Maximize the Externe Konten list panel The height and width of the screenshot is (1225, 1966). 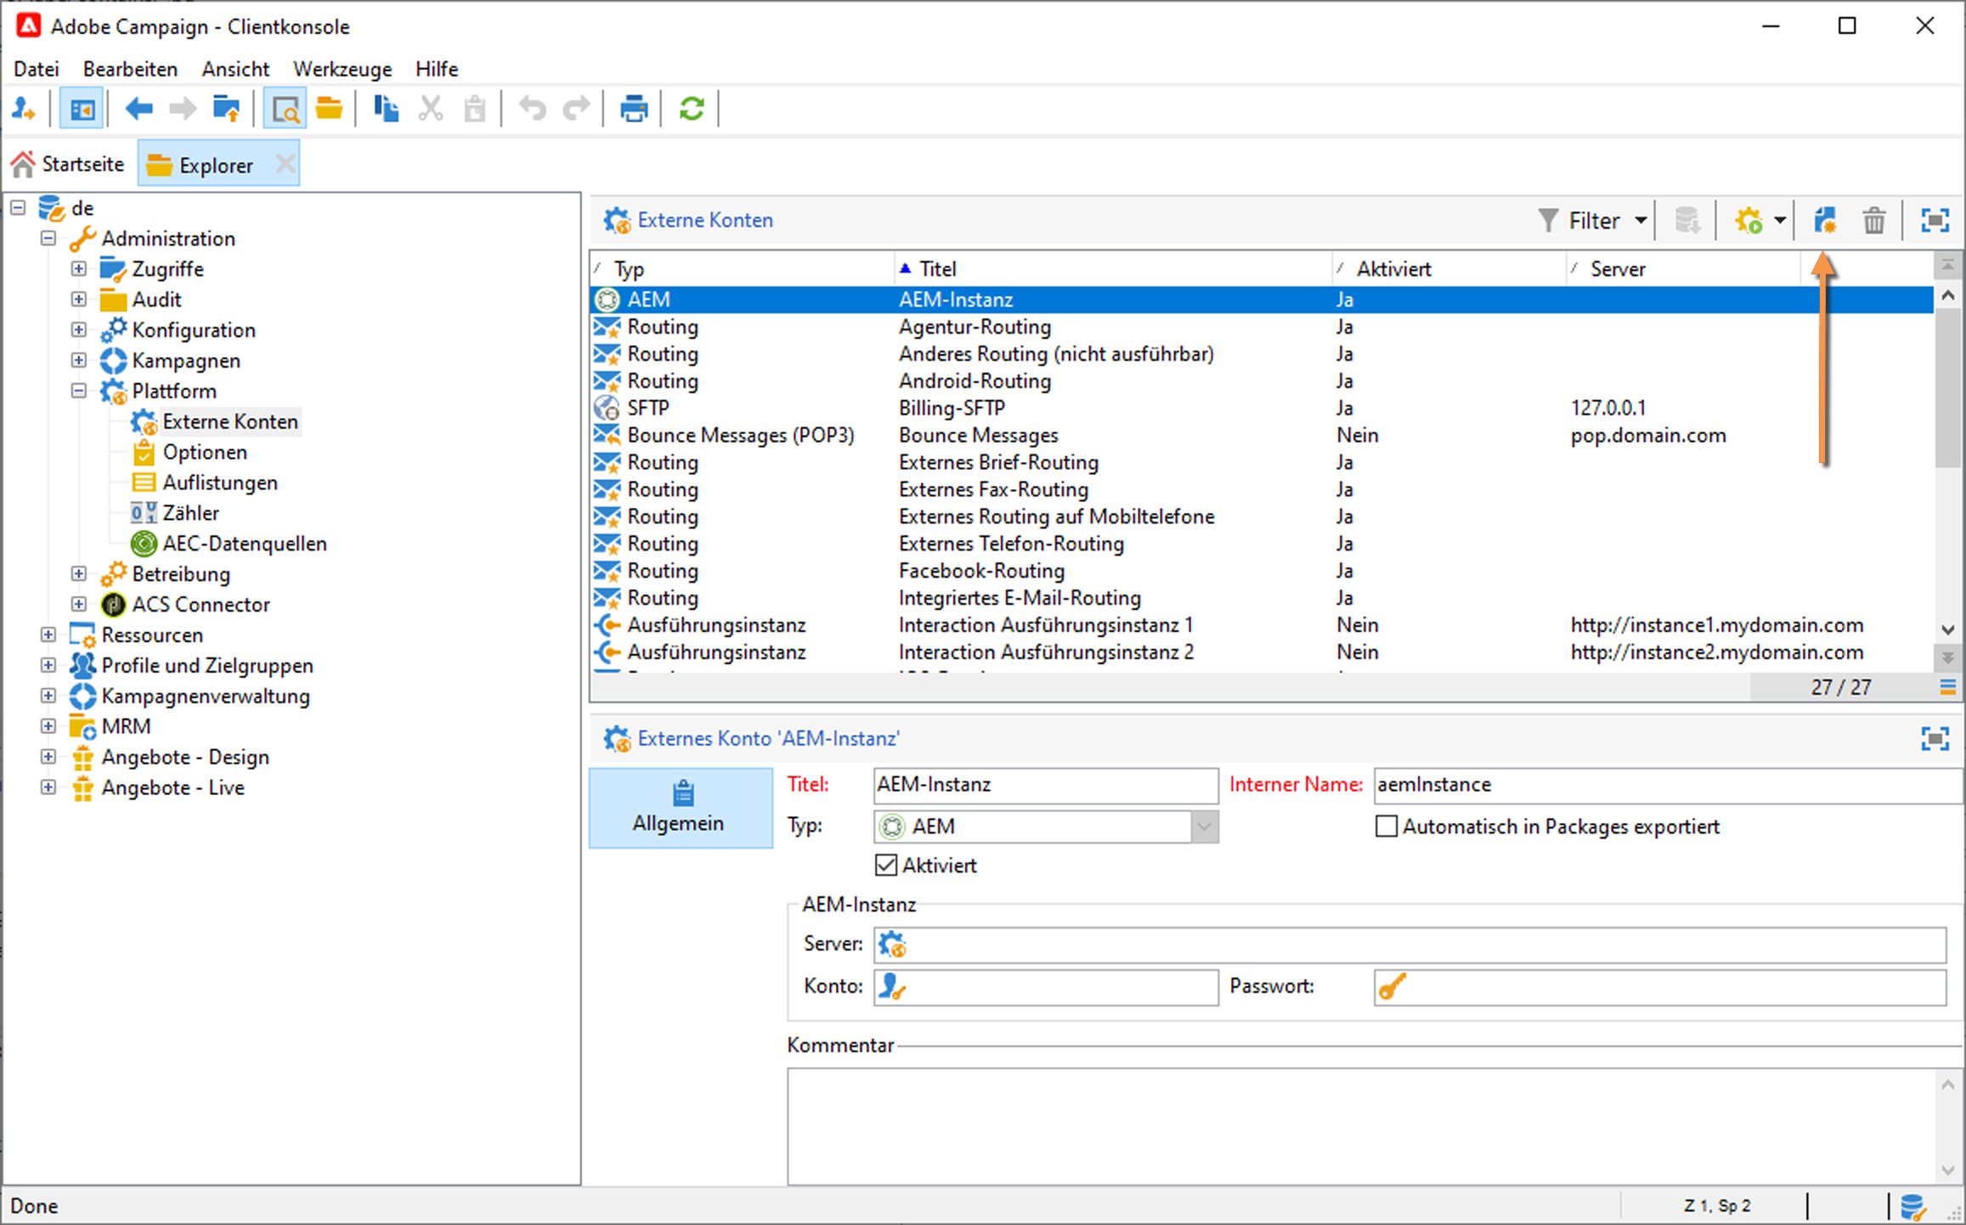[1935, 221]
